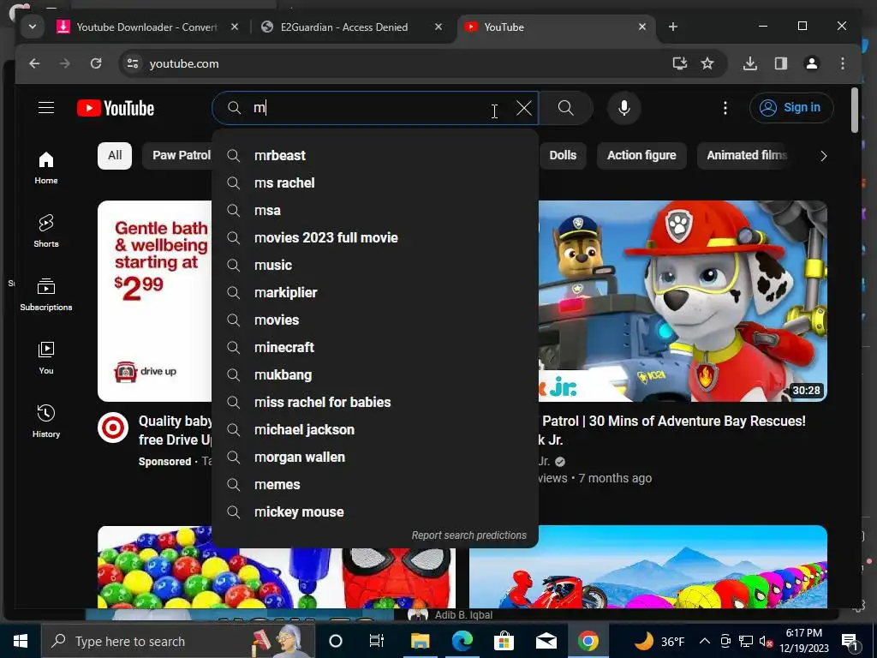Open the Windows Start menu
This screenshot has width=877, height=658.
[x=21, y=641]
